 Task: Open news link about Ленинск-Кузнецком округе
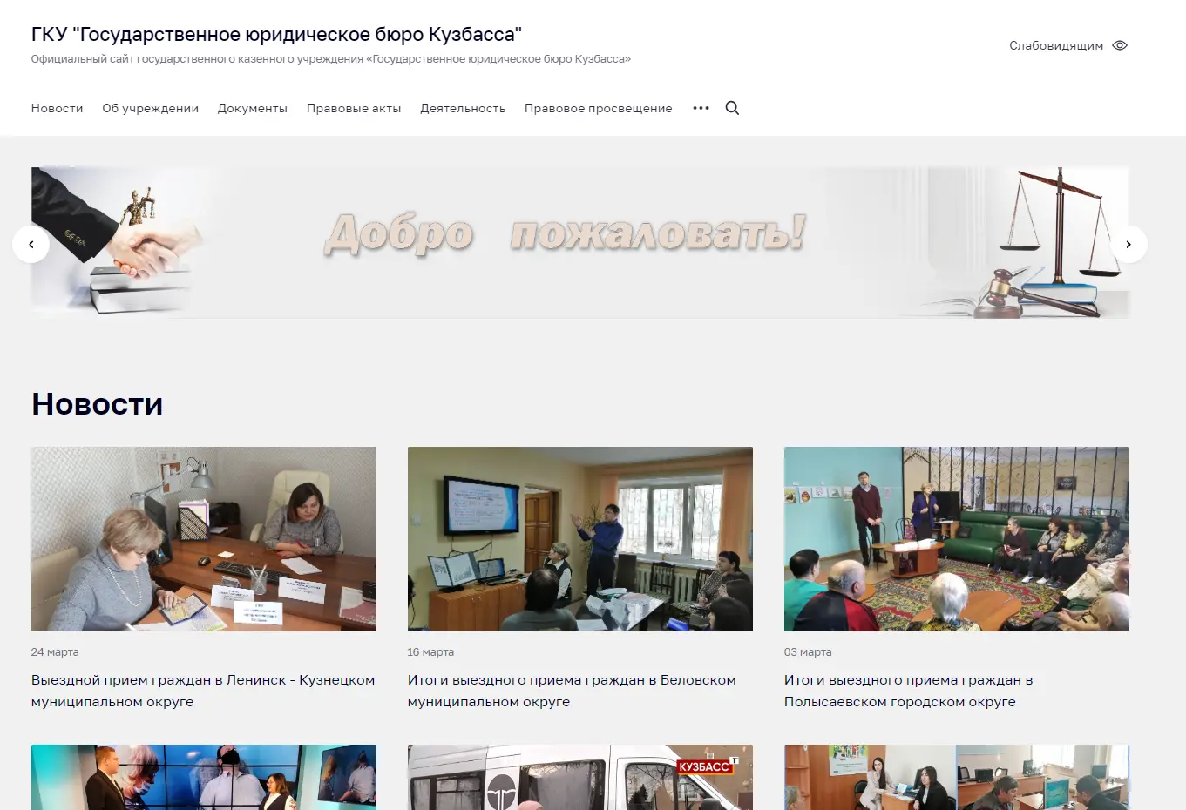click(203, 691)
